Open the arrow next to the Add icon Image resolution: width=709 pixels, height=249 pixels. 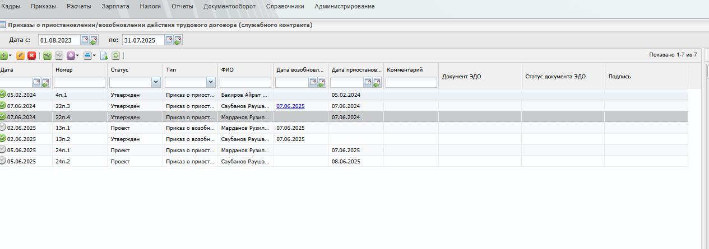pos(10,55)
